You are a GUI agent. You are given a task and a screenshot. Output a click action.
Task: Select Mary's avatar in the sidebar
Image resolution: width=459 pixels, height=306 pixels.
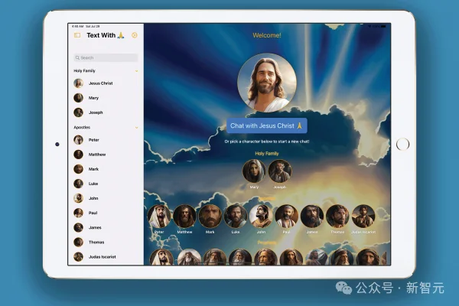pos(78,98)
